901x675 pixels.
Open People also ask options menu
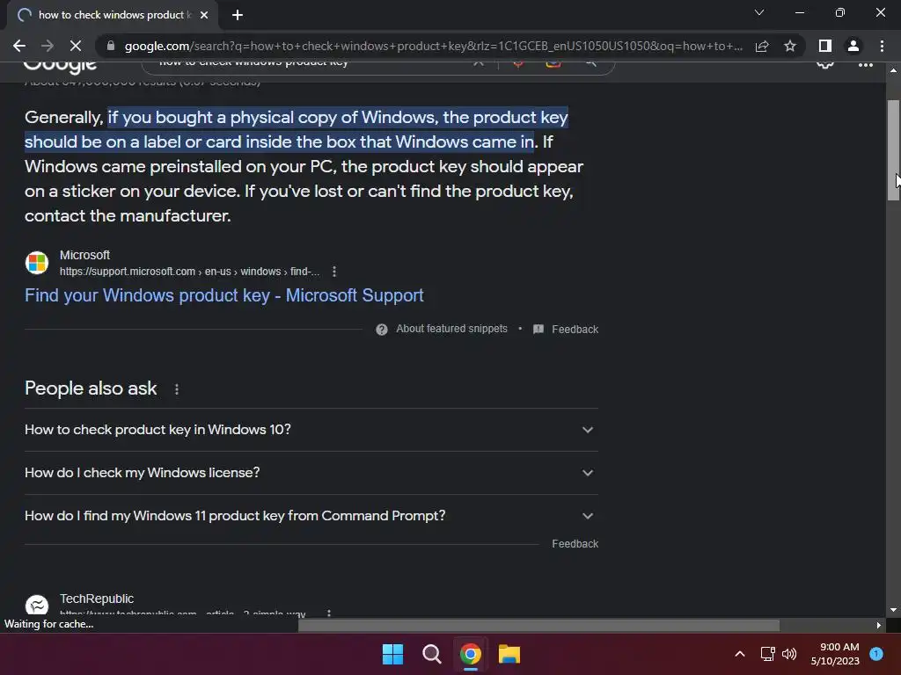point(177,389)
